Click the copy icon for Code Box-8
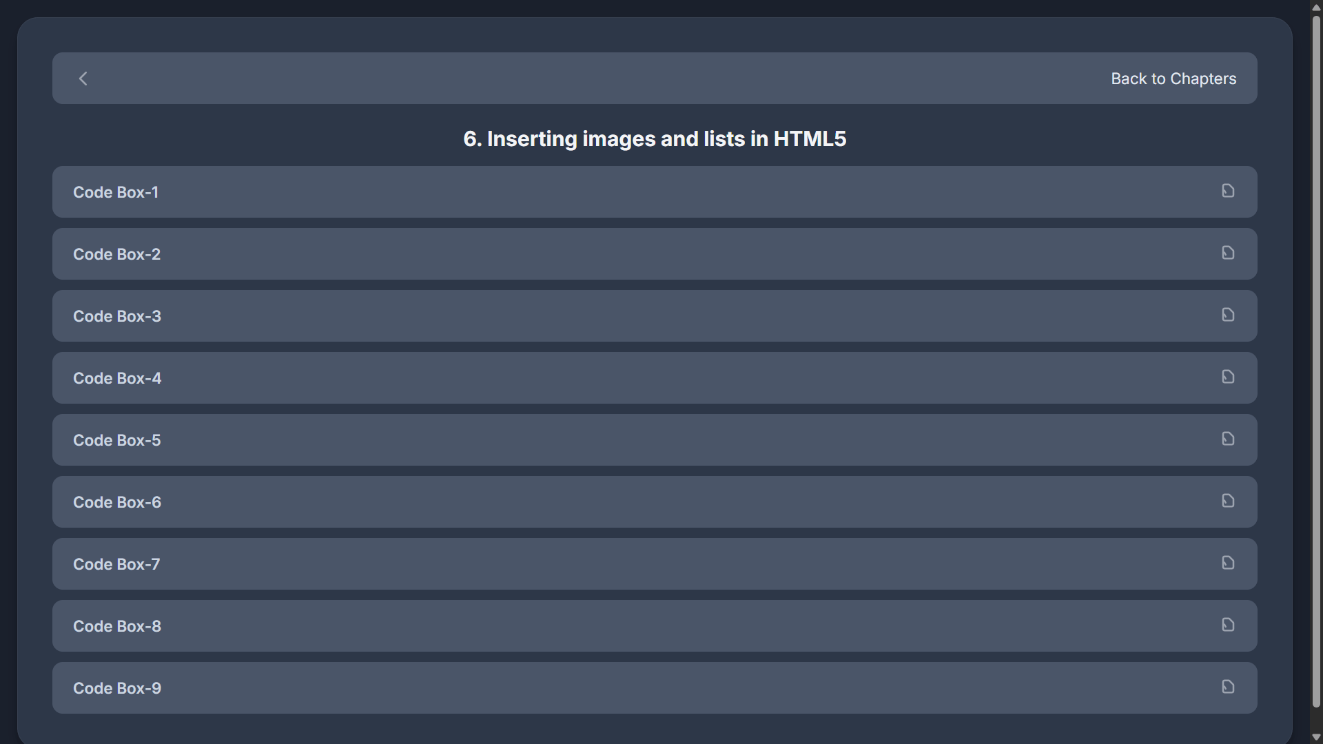 click(1228, 625)
